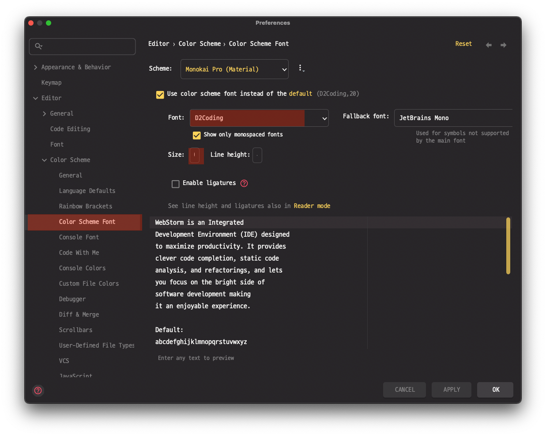Open User-Defined File Types settings

[97, 345]
